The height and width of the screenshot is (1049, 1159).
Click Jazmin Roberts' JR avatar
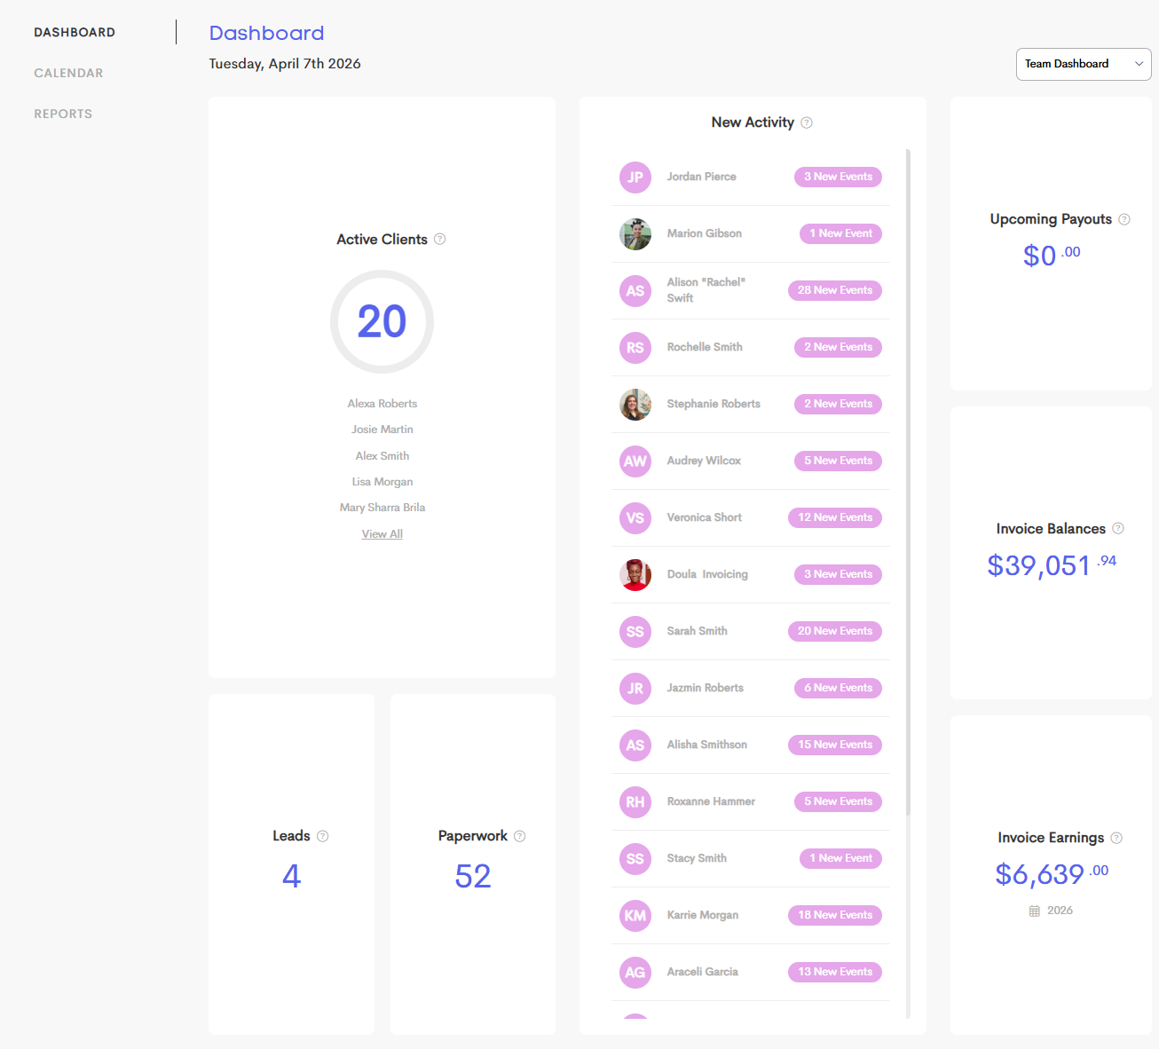tap(635, 689)
